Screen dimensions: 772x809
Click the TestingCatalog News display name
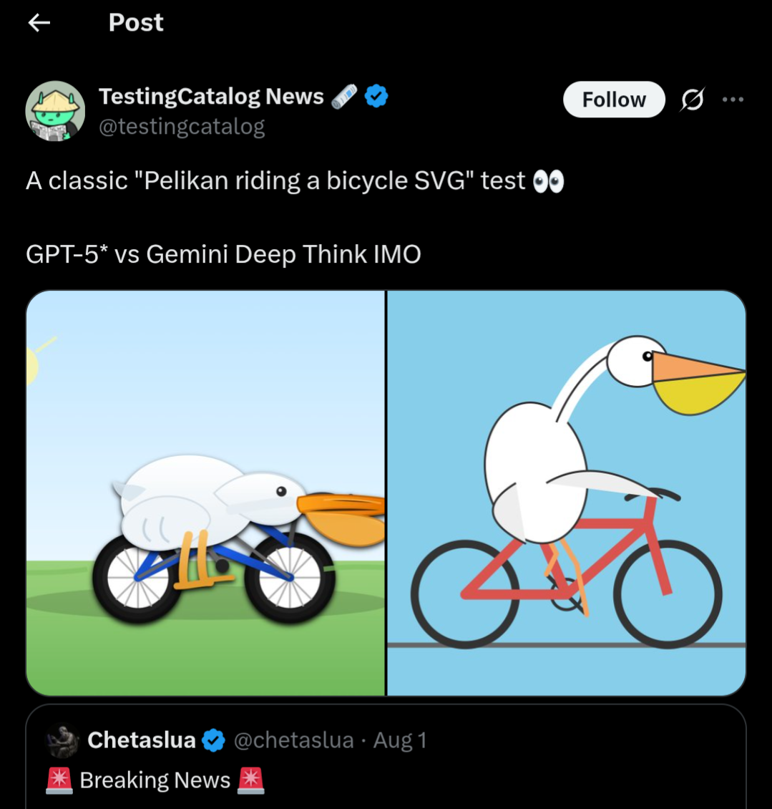tap(212, 96)
